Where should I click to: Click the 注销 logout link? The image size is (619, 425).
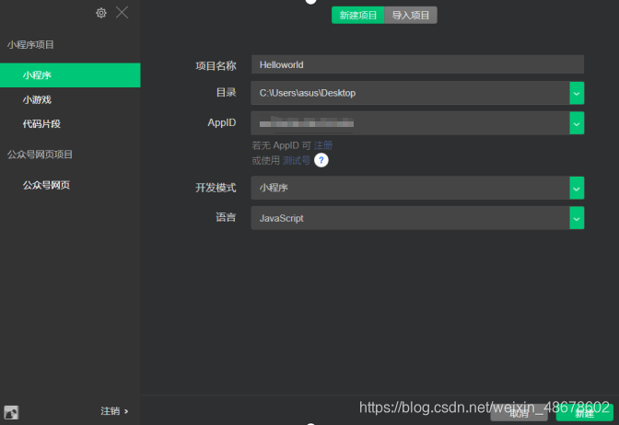(114, 411)
